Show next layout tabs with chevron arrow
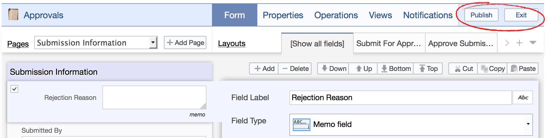The image size is (549, 138). click(x=507, y=43)
